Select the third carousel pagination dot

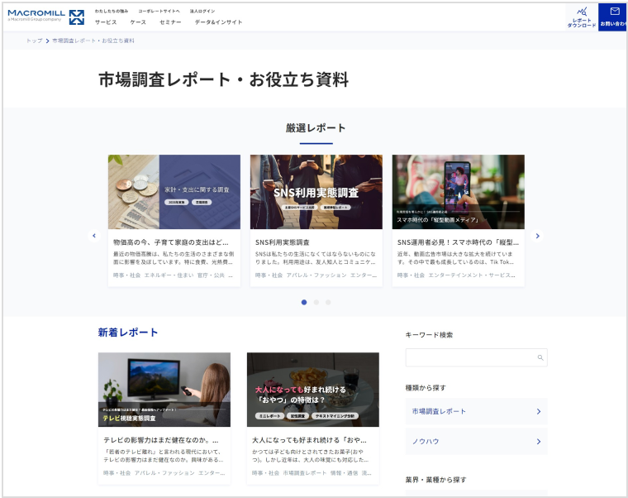coord(327,302)
